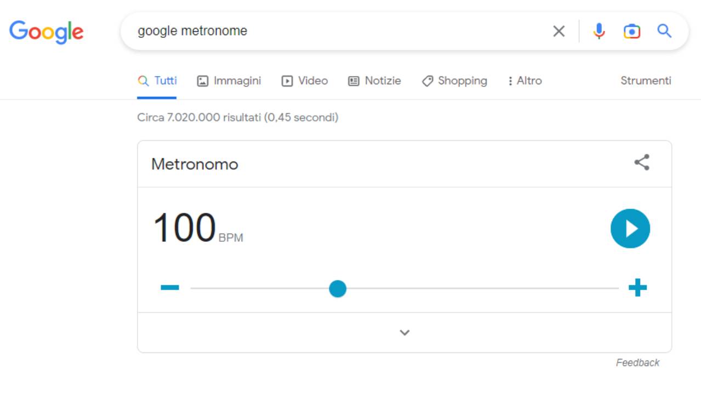Screen dimensions: 701x394
Task: Click the Google logo
Action: pyautogui.click(x=47, y=32)
